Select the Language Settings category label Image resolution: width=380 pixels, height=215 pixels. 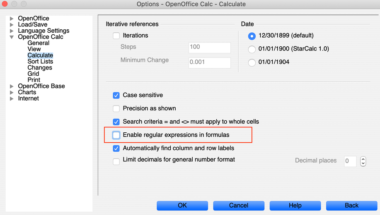[44, 31]
